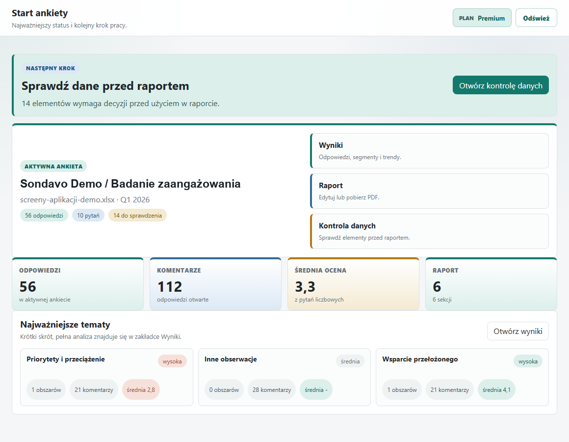Click 1 obszarów in Wsparcie przełożonego card

402,390
